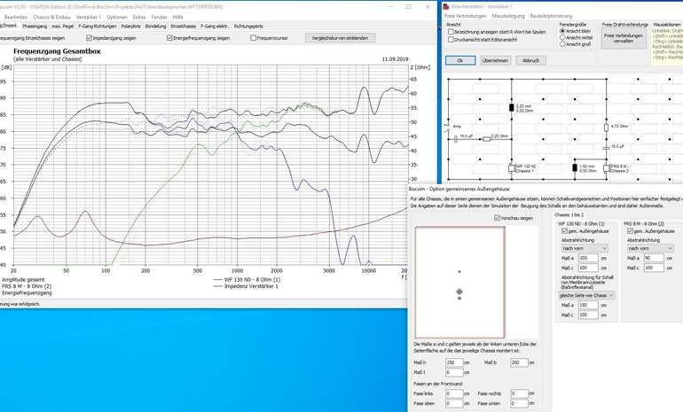The height and width of the screenshot is (412, 683).
Task: Enable the Frequenzcursor checkbox
Action: click(x=253, y=38)
